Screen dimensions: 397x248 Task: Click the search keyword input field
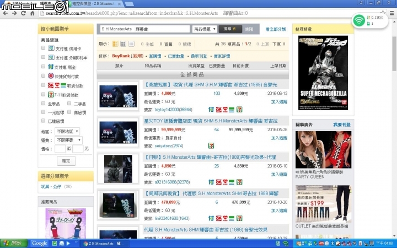pos(145,29)
